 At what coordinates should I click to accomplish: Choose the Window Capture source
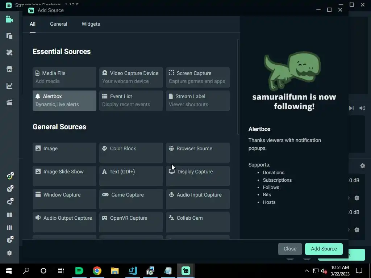coord(64,199)
